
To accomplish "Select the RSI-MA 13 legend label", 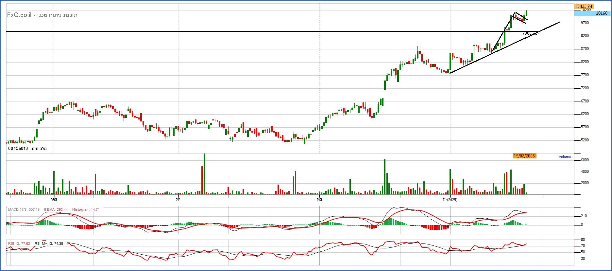I will 49,244.
